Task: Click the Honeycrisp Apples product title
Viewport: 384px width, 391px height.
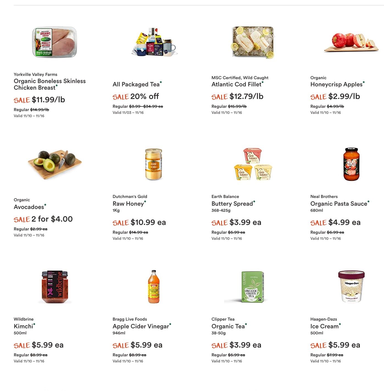Action: (336, 84)
